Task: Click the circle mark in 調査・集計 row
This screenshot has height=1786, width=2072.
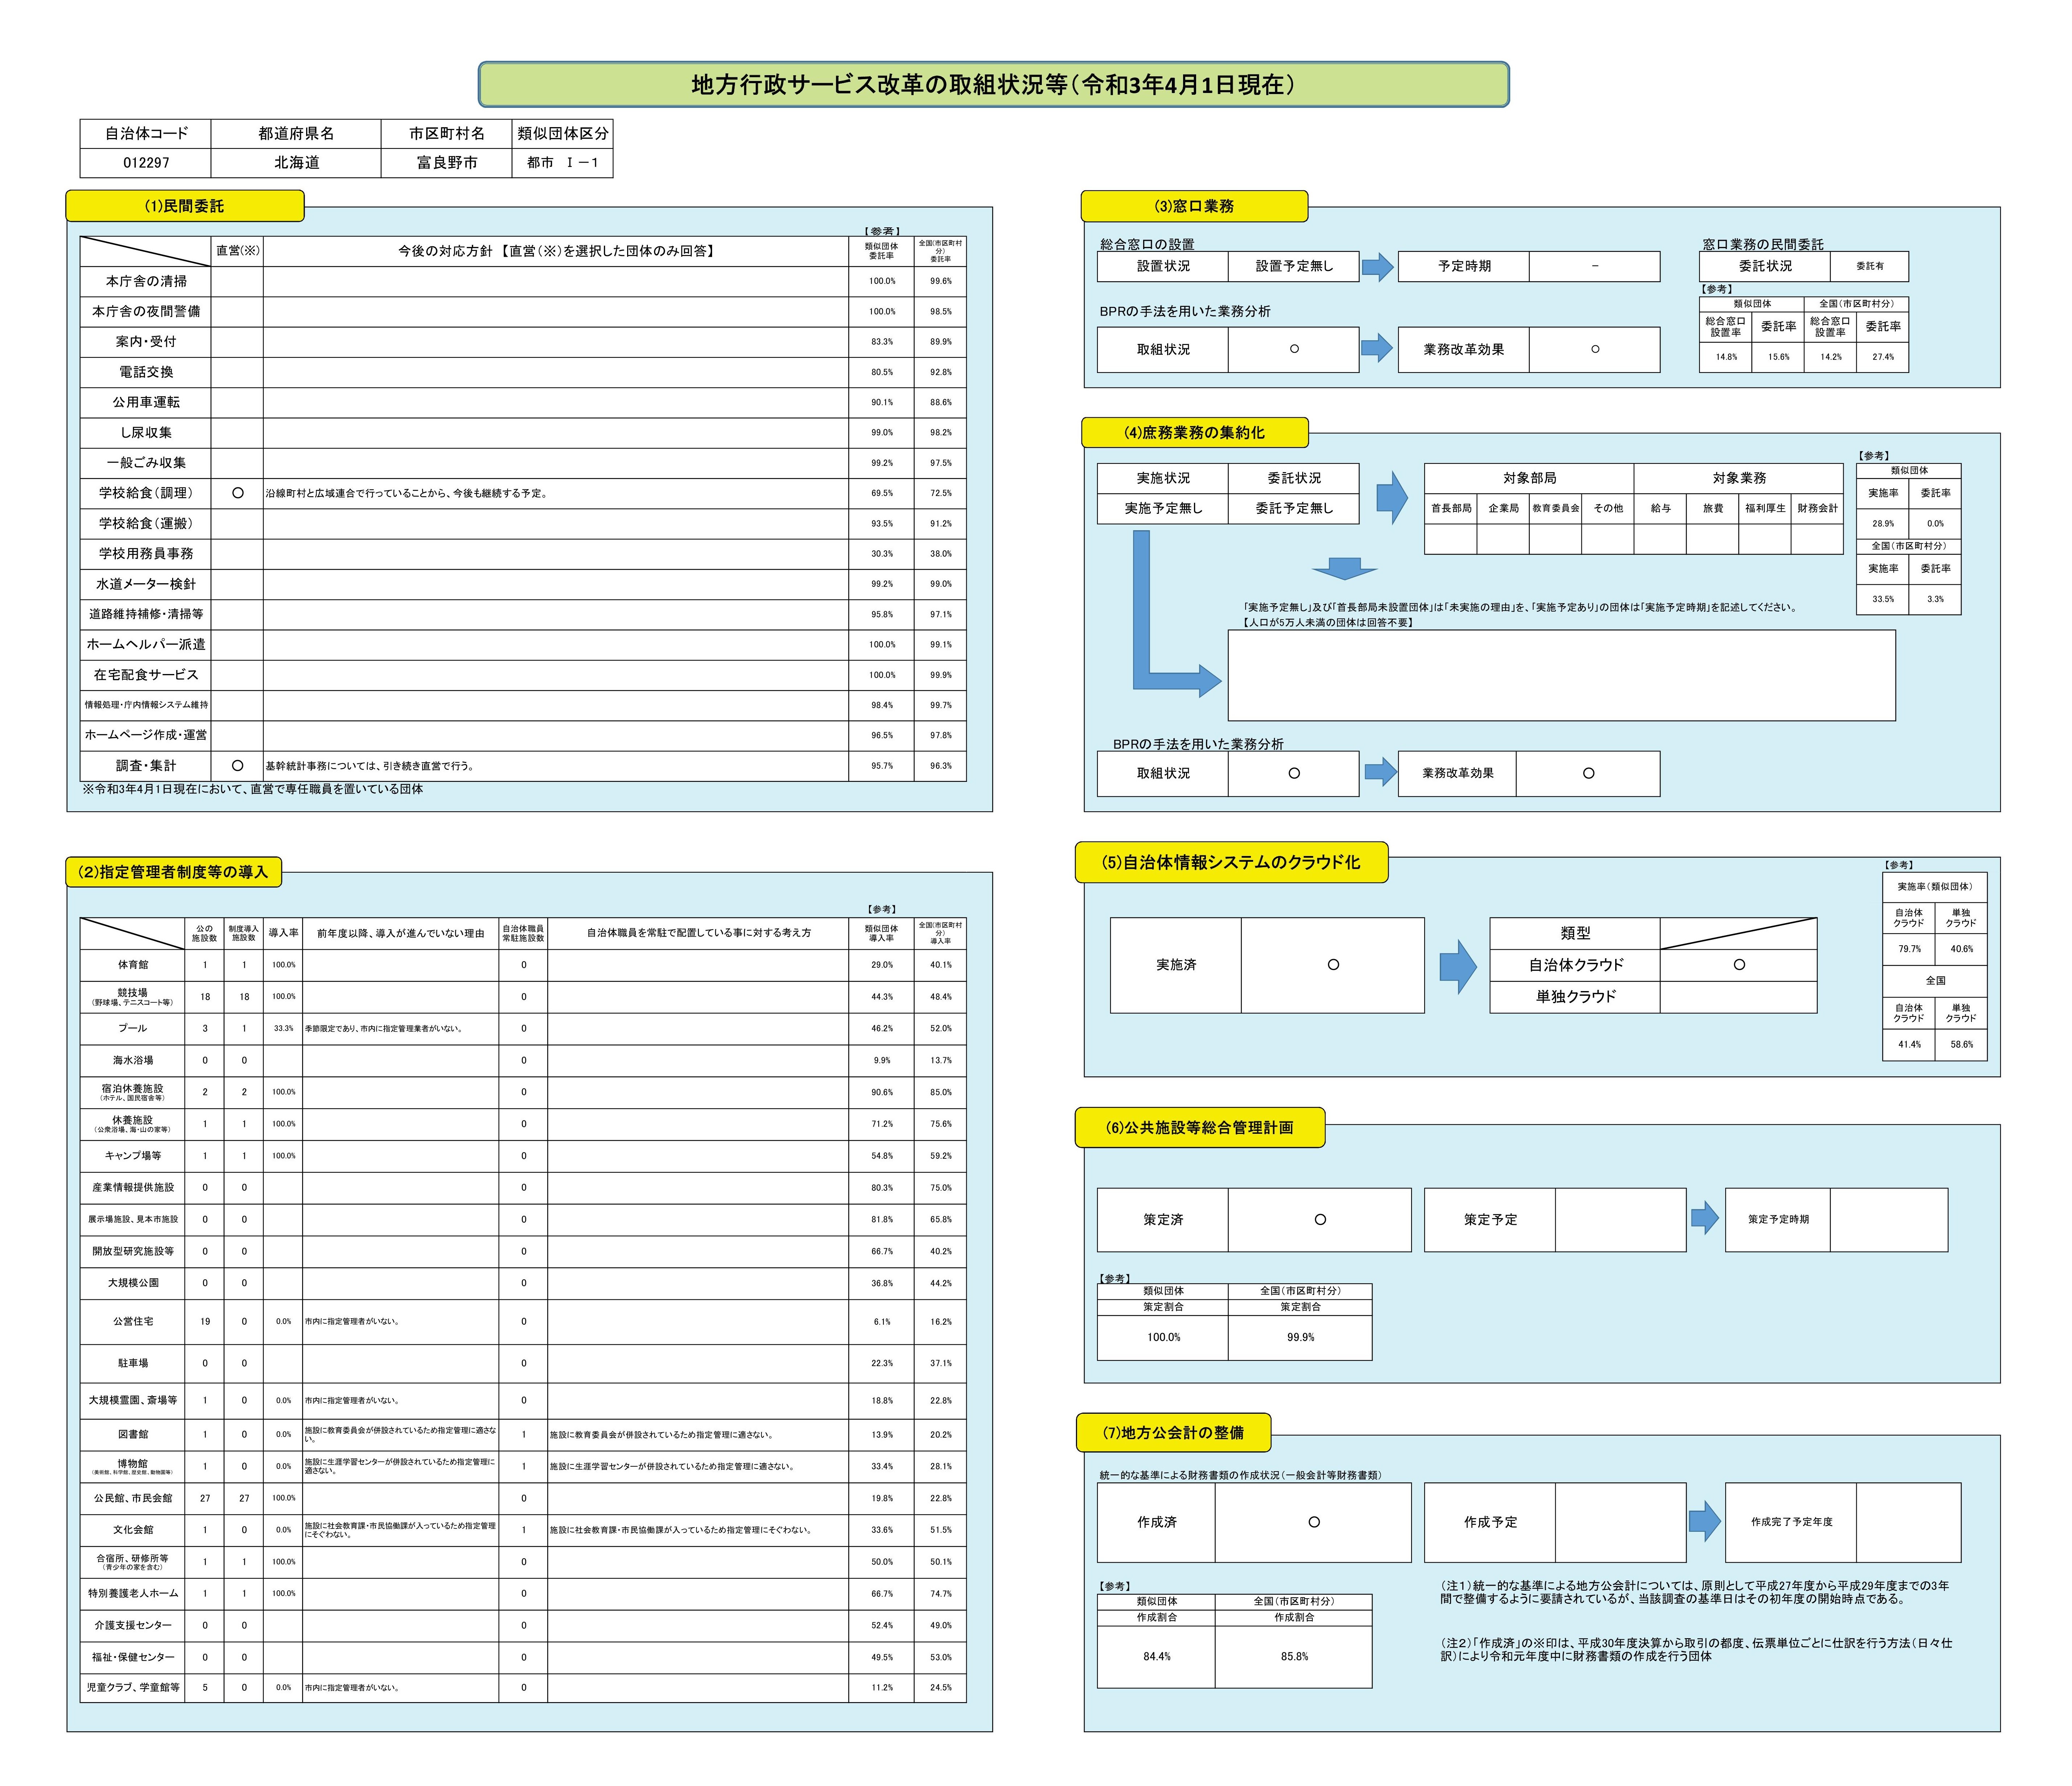Action: point(237,766)
